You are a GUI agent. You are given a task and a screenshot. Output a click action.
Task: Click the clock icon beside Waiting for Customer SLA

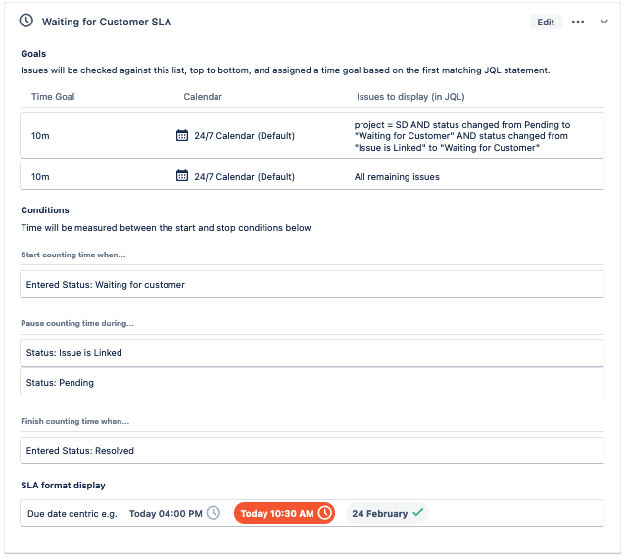pyautogui.click(x=26, y=21)
